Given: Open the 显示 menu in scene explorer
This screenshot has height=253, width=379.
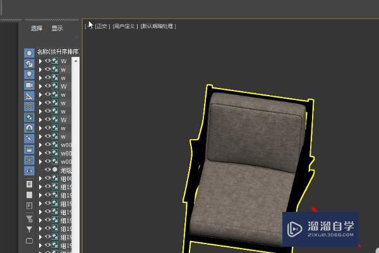Looking at the screenshot, I should (x=57, y=28).
